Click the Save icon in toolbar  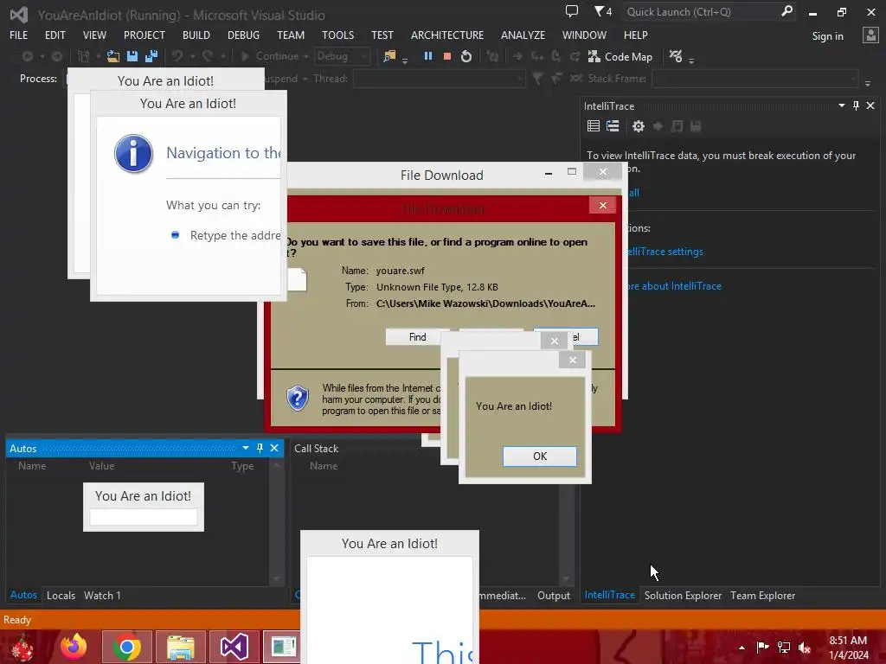point(132,56)
